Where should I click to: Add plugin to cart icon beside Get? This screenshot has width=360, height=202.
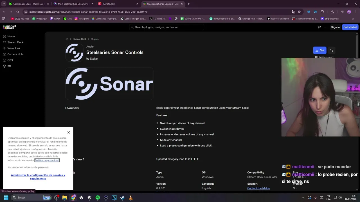(332, 50)
